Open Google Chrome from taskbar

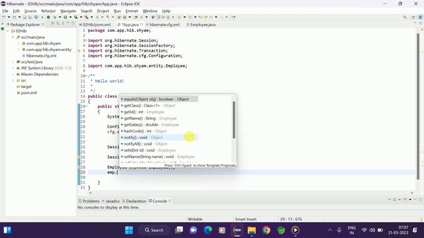coord(266,230)
